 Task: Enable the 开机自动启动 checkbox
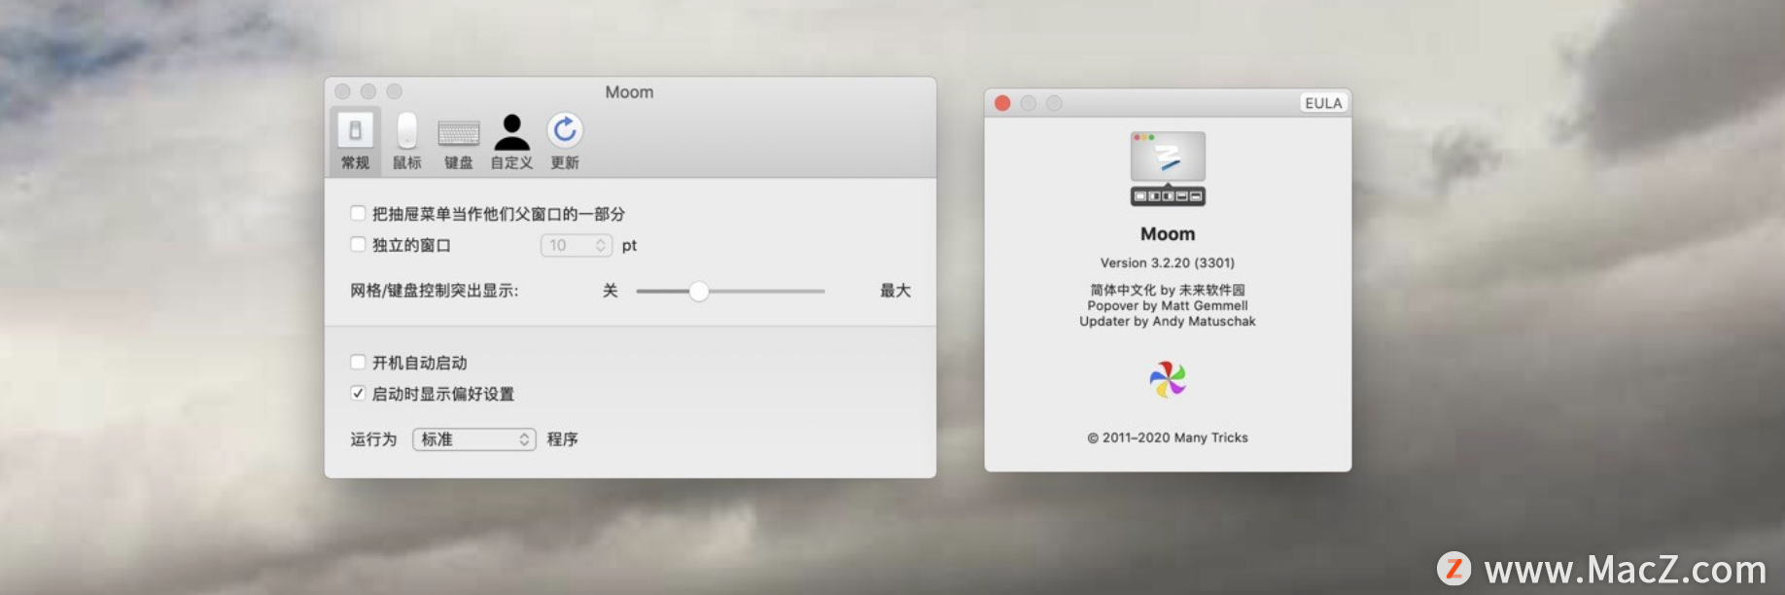pos(358,362)
